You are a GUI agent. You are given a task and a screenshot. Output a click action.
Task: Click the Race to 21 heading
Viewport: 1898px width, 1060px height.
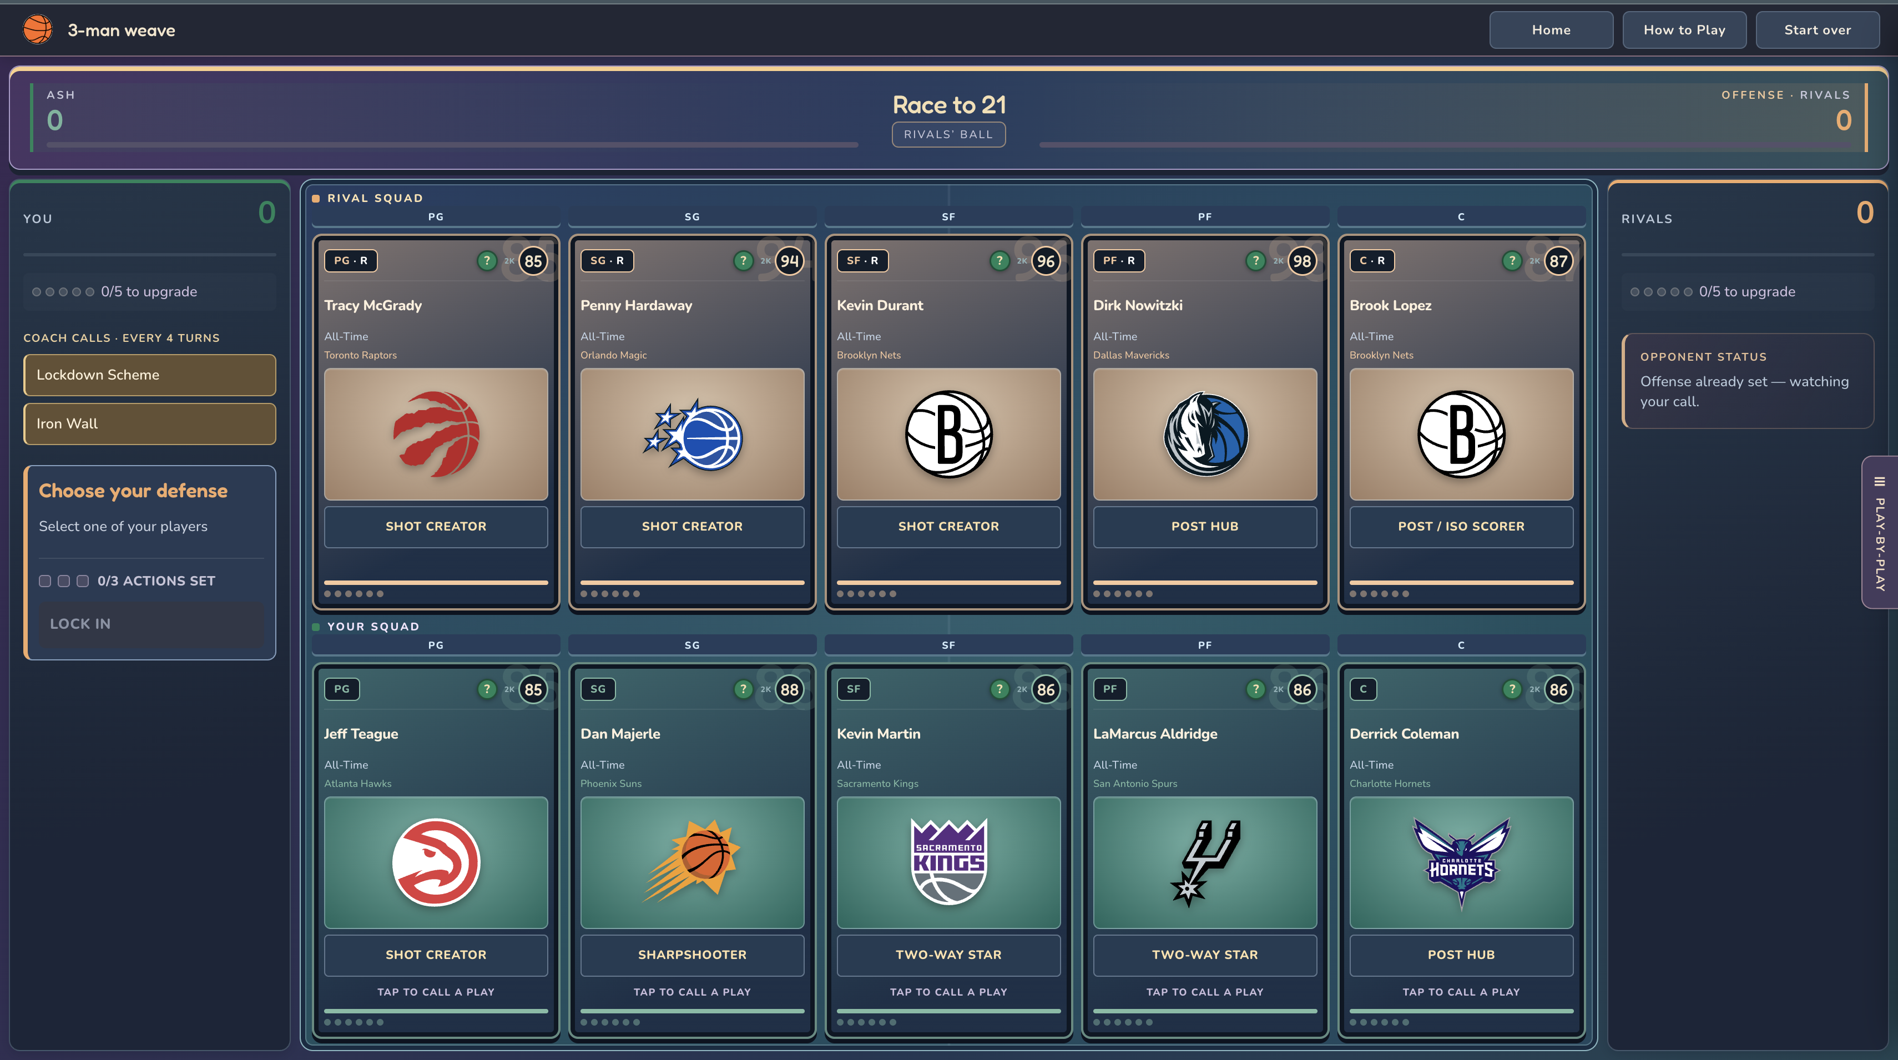pyautogui.click(x=949, y=104)
